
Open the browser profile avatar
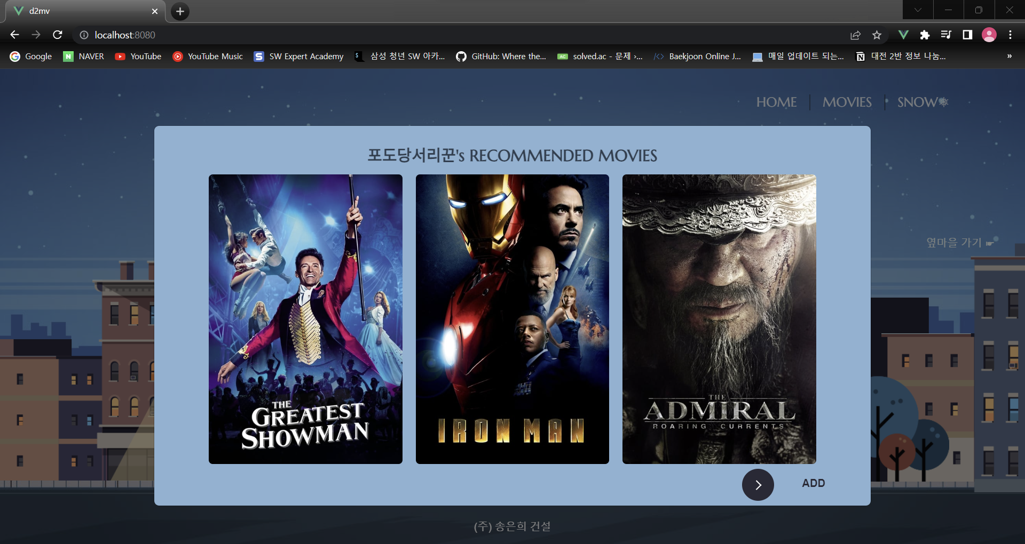click(989, 35)
